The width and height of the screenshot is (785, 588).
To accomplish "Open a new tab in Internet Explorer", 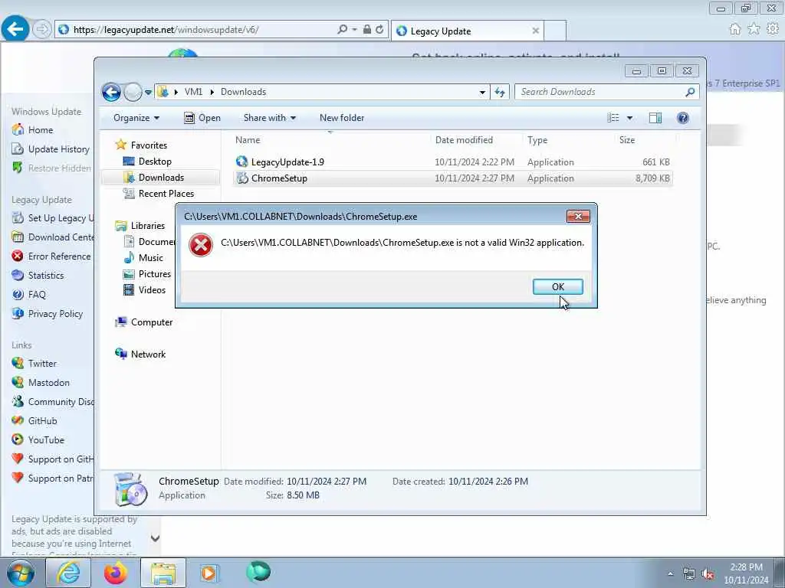I will (555, 31).
